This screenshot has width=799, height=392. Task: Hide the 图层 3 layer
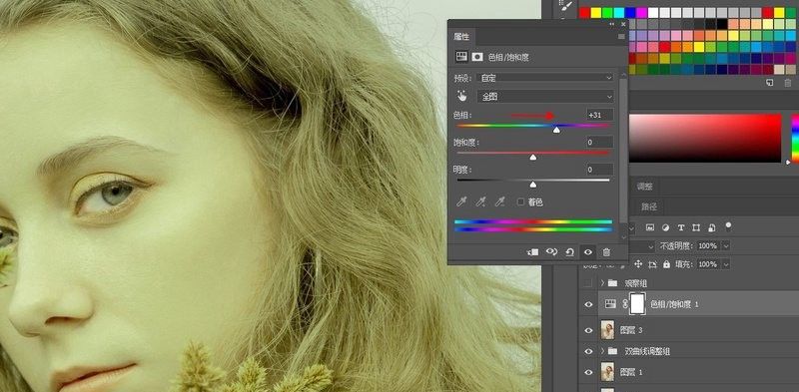coord(588,330)
